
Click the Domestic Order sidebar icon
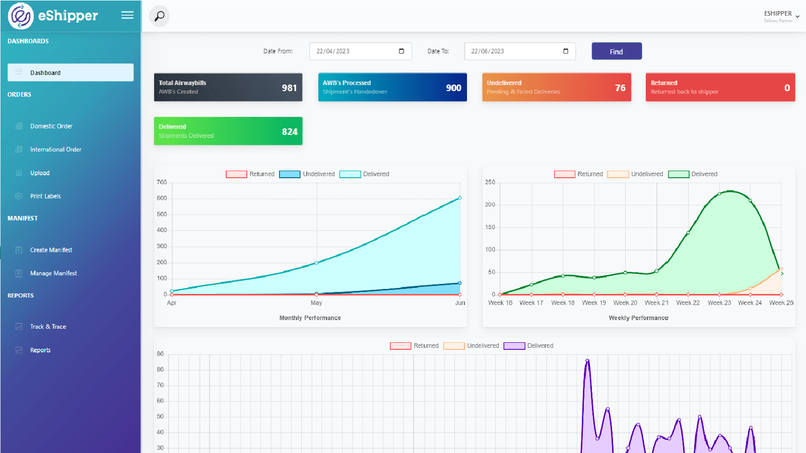pyautogui.click(x=19, y=126)
